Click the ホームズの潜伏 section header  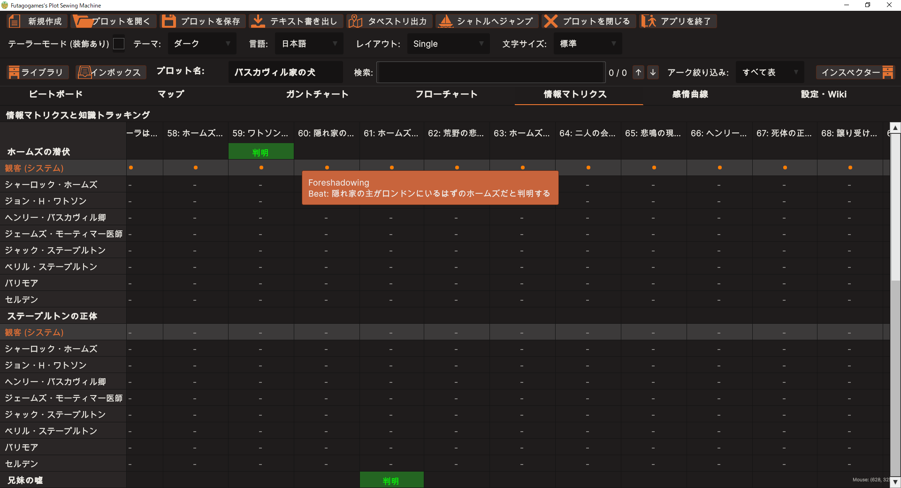(38, 152)
